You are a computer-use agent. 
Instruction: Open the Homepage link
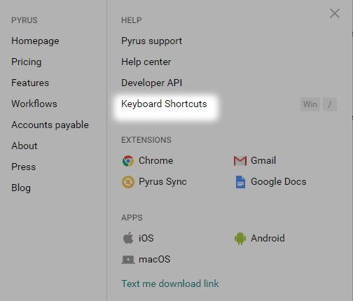pos(35,41)
